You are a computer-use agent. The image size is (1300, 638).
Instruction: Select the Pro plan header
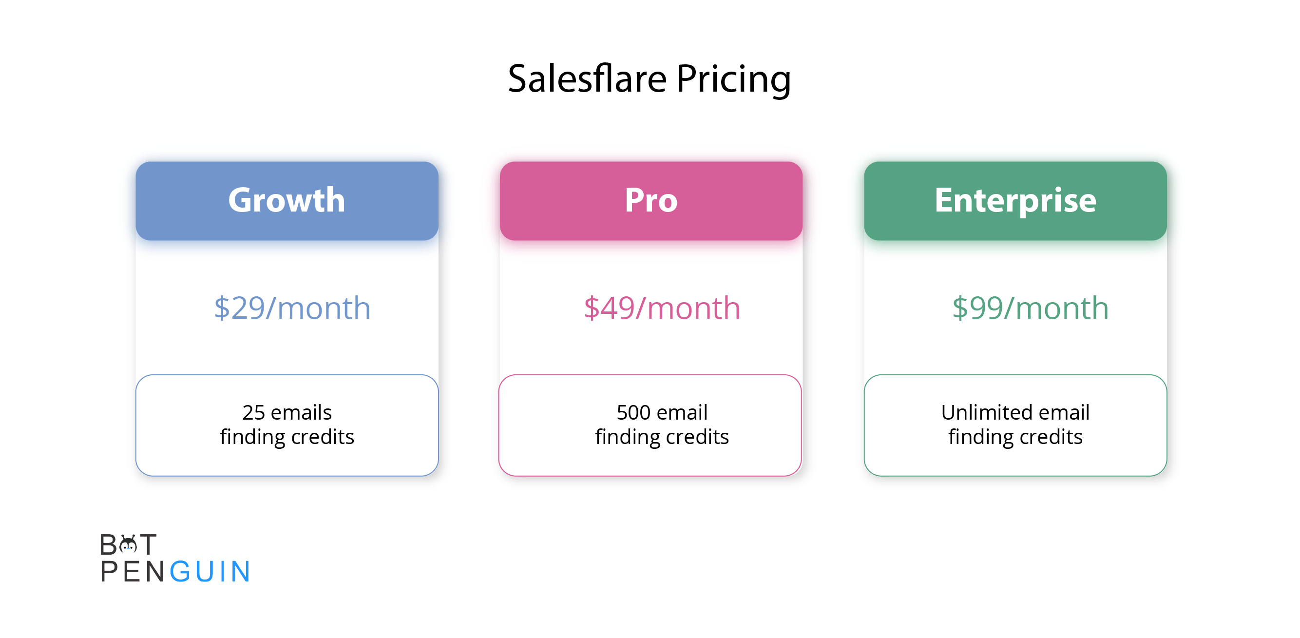(x=651, y=201)
